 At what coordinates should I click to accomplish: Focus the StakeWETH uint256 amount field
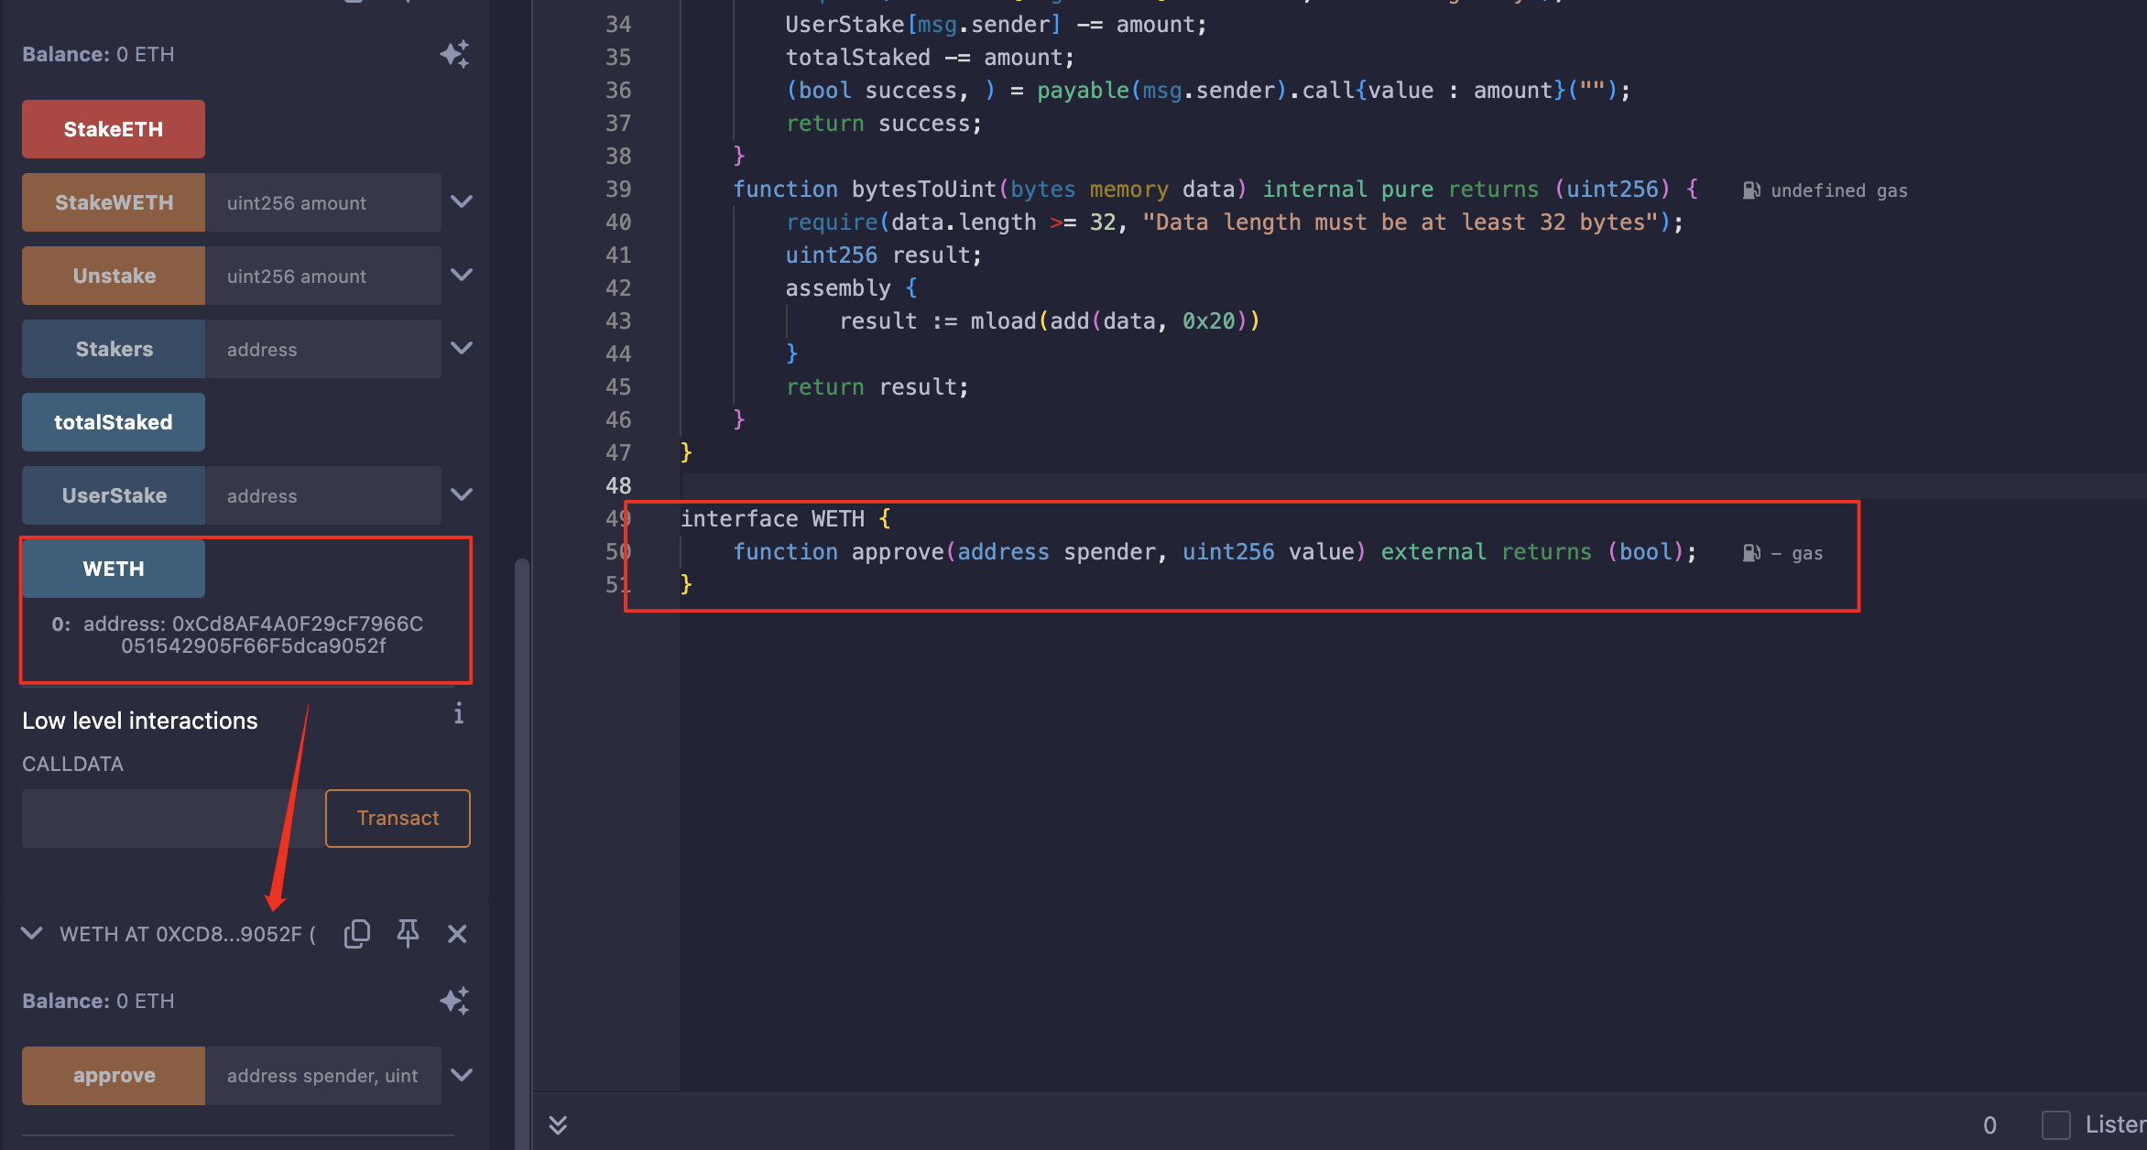323,202
